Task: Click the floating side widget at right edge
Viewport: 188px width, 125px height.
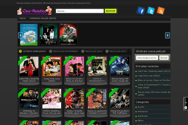Action: 186,103
